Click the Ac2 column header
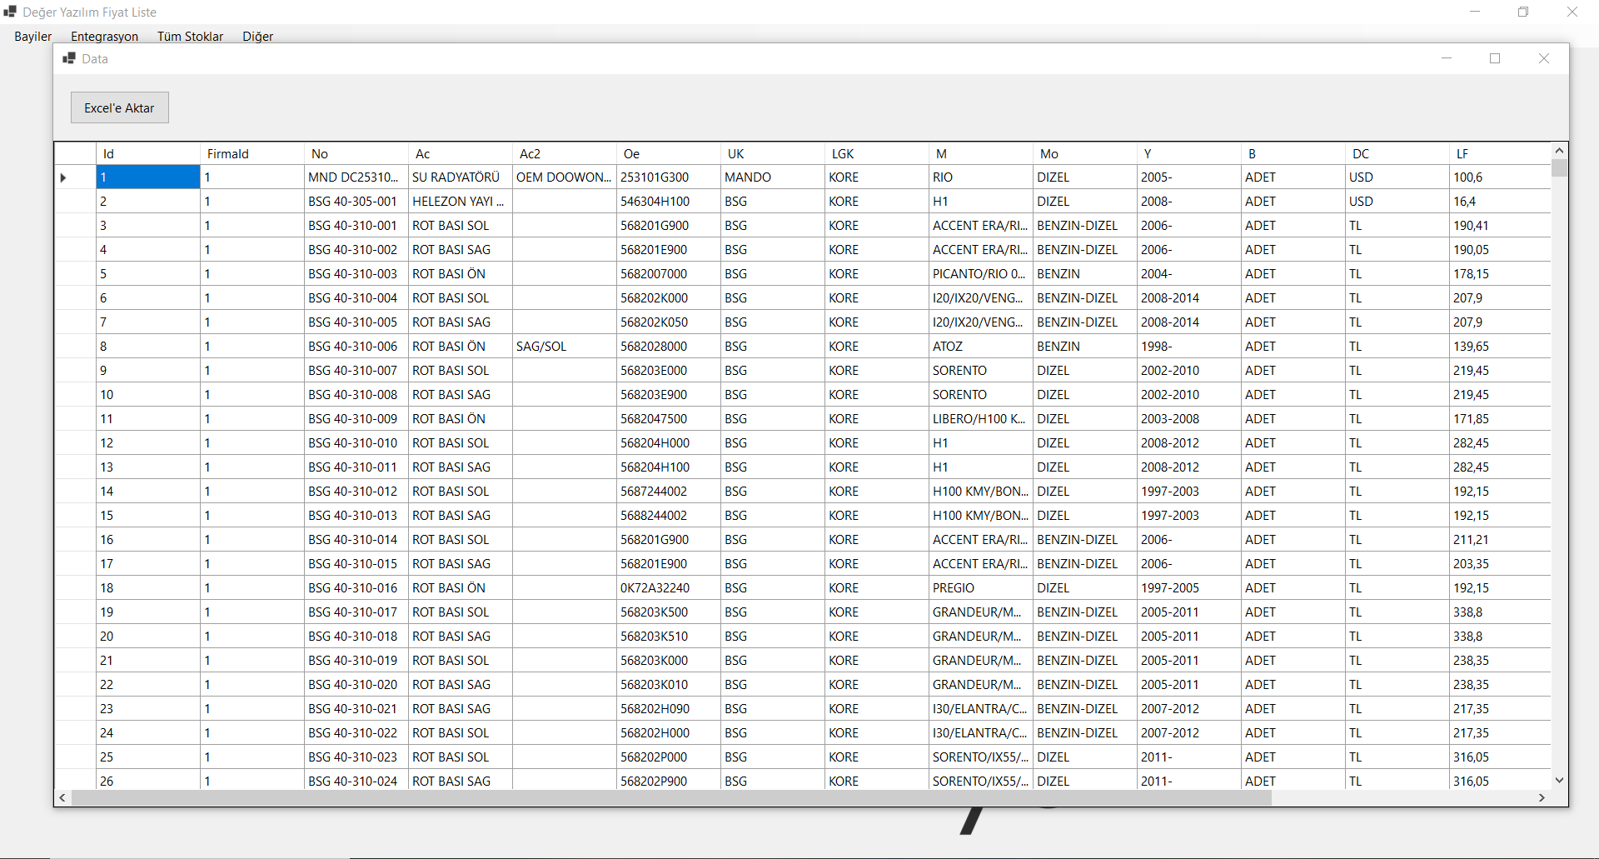The width and height of the screenshot is (1599, 859). 565,153
